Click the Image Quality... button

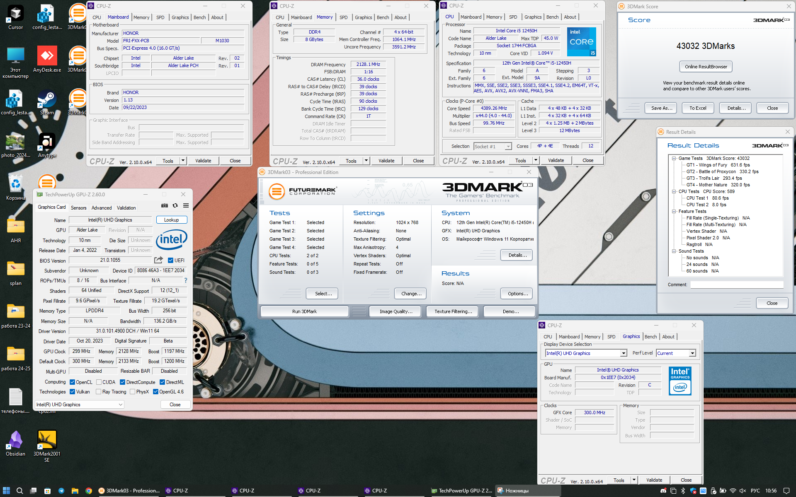tap(396, 311)
